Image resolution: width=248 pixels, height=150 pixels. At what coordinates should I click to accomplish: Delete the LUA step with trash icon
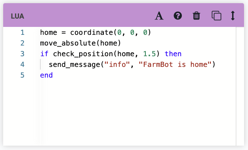[x=196, y=16]
